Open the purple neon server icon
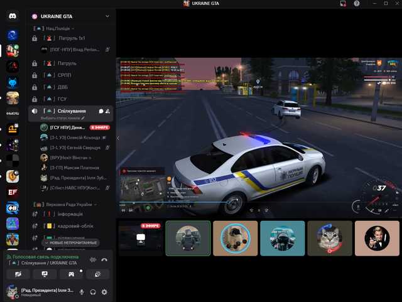The image size is (402, 302). point(13,145)
